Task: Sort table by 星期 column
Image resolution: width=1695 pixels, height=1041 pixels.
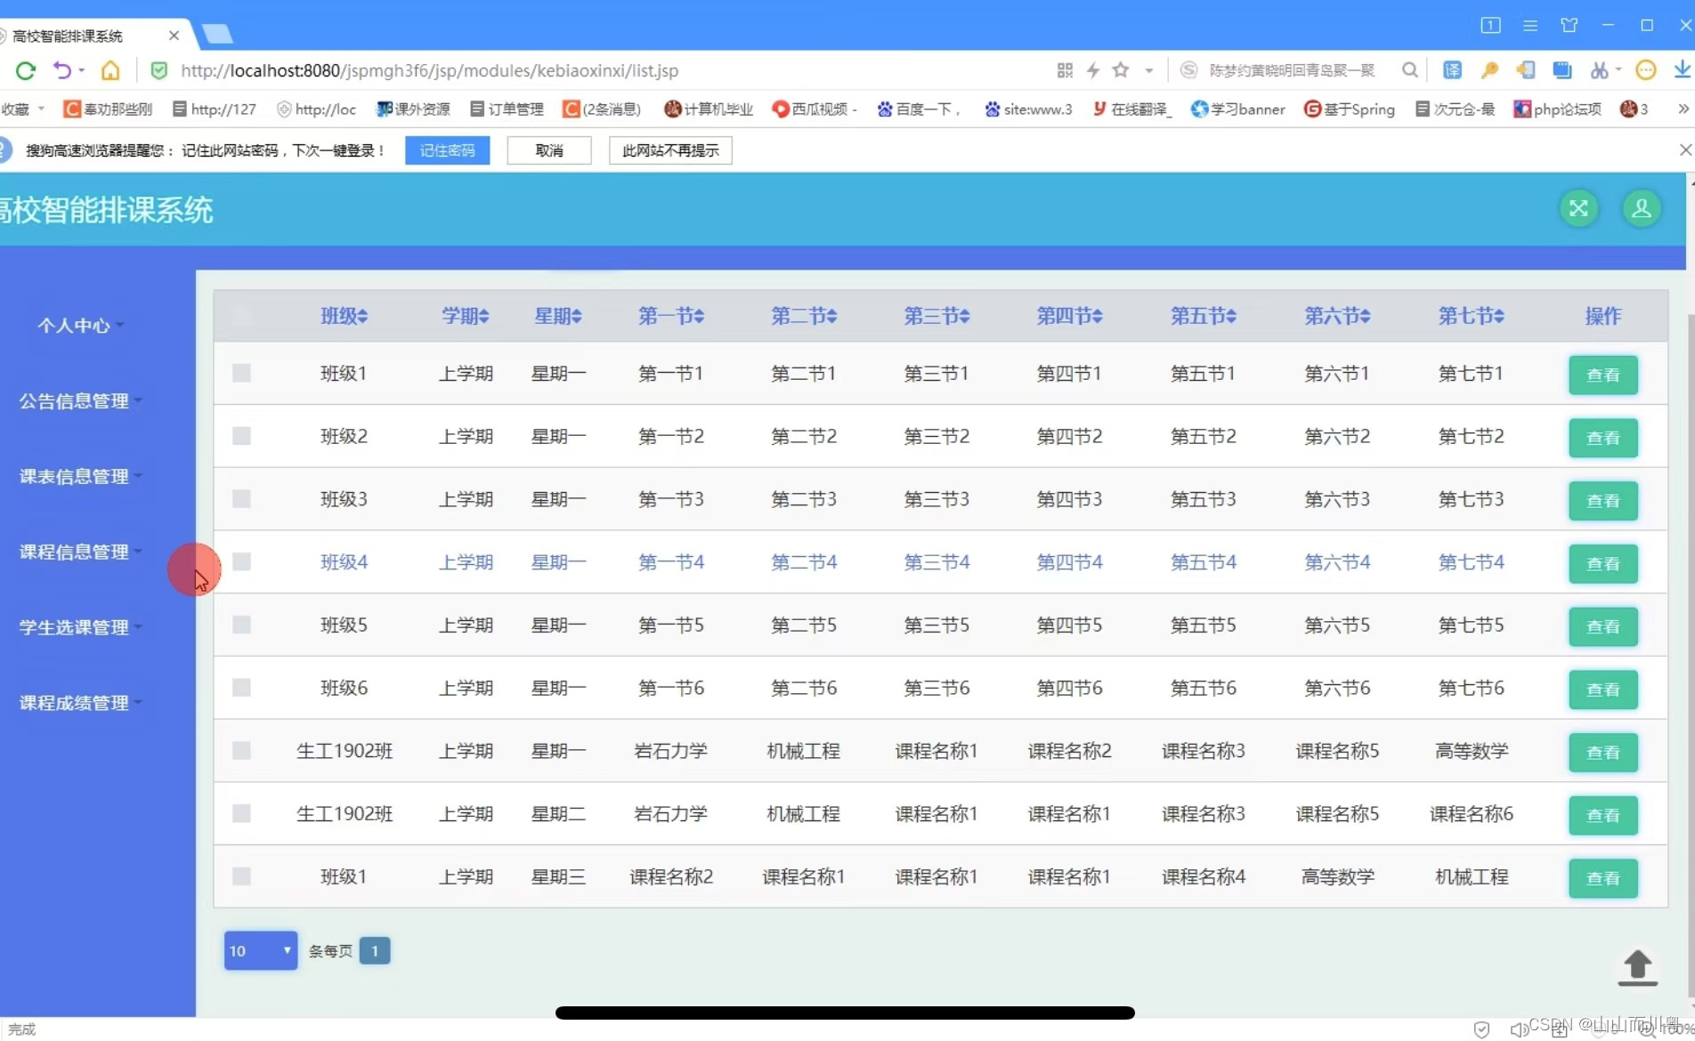Action: tap(558, 316)
